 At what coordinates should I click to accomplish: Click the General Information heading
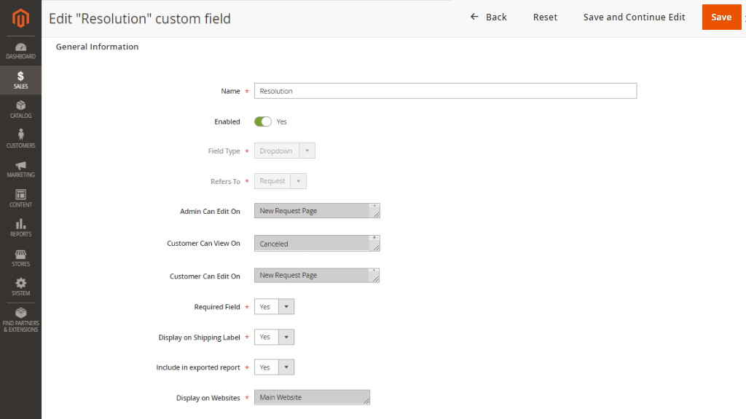pos(97,47)
